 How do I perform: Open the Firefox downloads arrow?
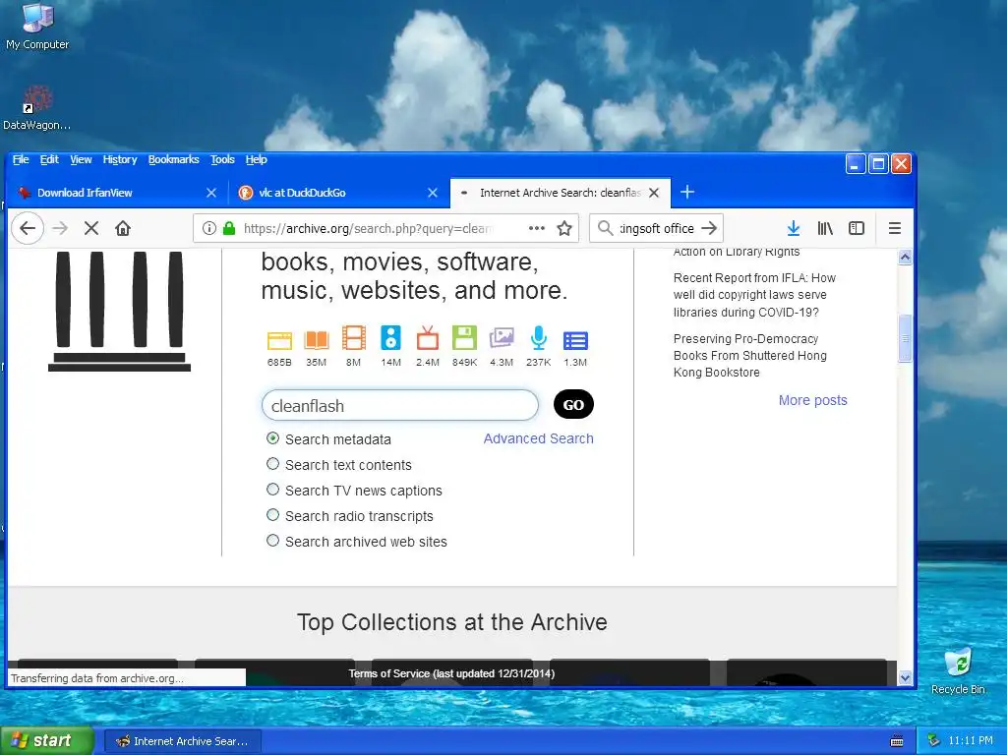coord(794,228)
